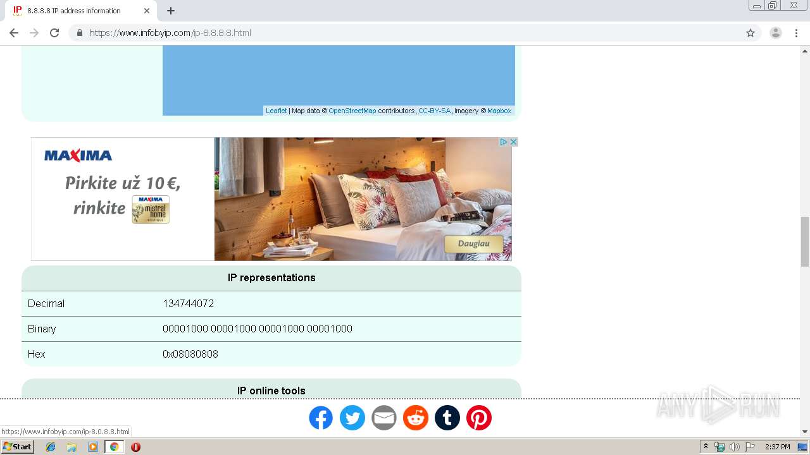Open the Maxima logo in the ad

(x=78, y=155)
